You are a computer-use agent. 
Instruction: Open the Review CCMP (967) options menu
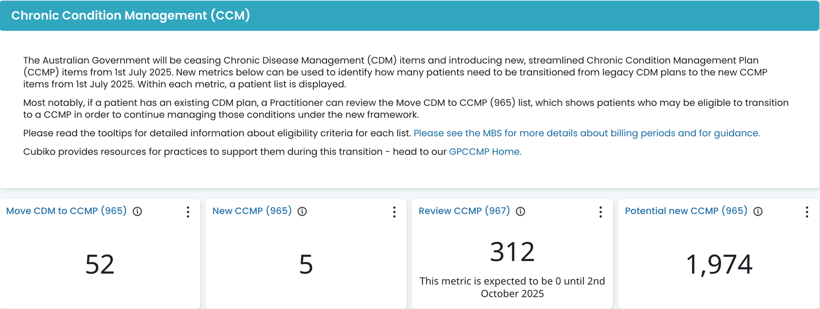(x=600, y=212)
